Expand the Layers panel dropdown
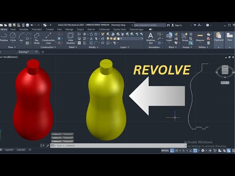 [x=125, y=47]
